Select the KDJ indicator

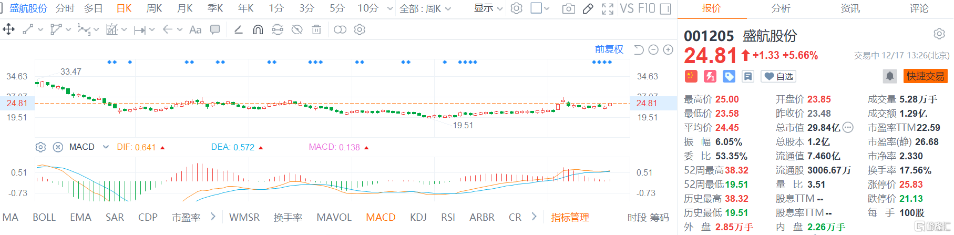tap(418, 217)
